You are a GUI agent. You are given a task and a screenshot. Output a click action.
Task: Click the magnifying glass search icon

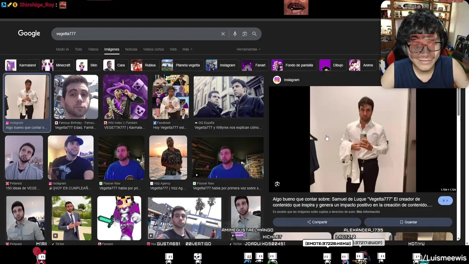254,34
